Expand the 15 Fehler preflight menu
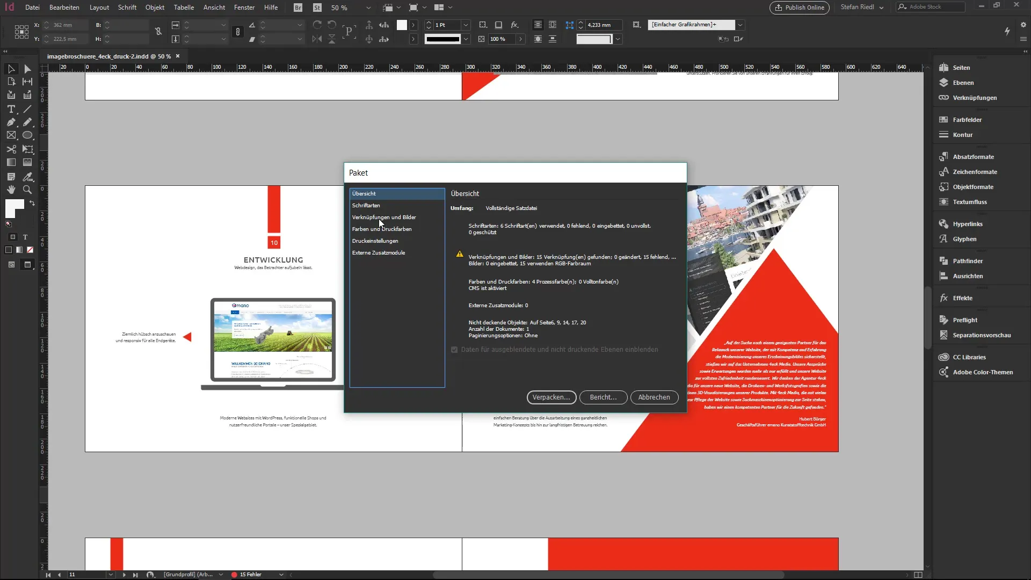1031x580 pixels. click(281, 575)
